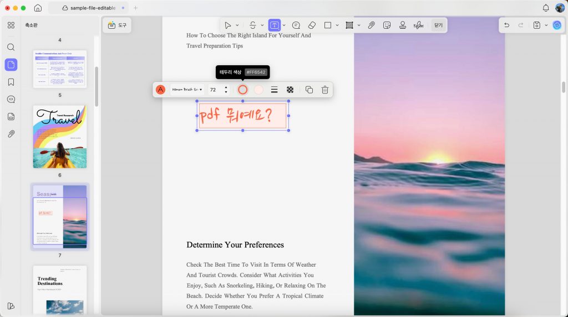
Task: Open a new tab with plus button
Action: (x=135, y=8)
